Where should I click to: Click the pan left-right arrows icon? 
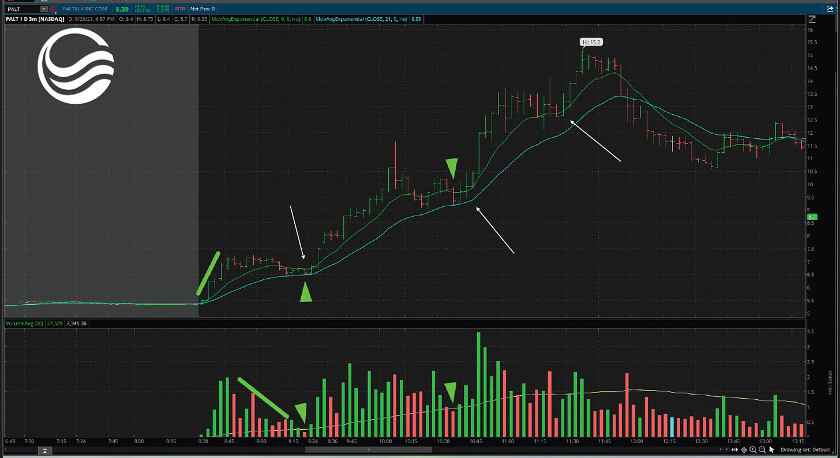point(733,449)
